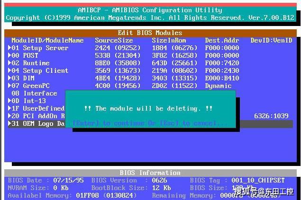301x200 pixels.
Task: Click device ID 6326:1039
Action: pos(272,116)
